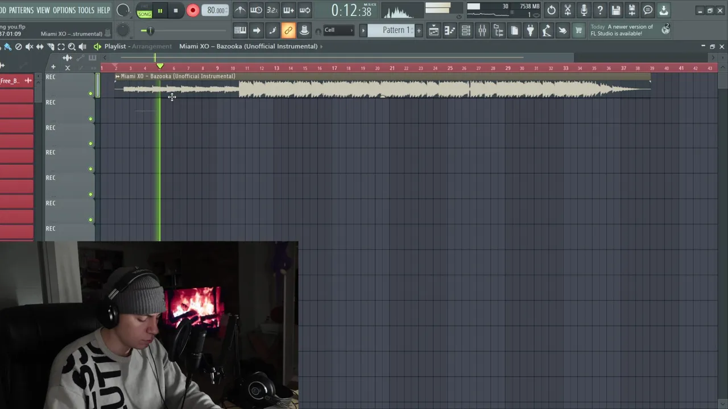Stop playback with the stop button
The height and width of the screenshot is (409, 728).
[x=176, y=10]
